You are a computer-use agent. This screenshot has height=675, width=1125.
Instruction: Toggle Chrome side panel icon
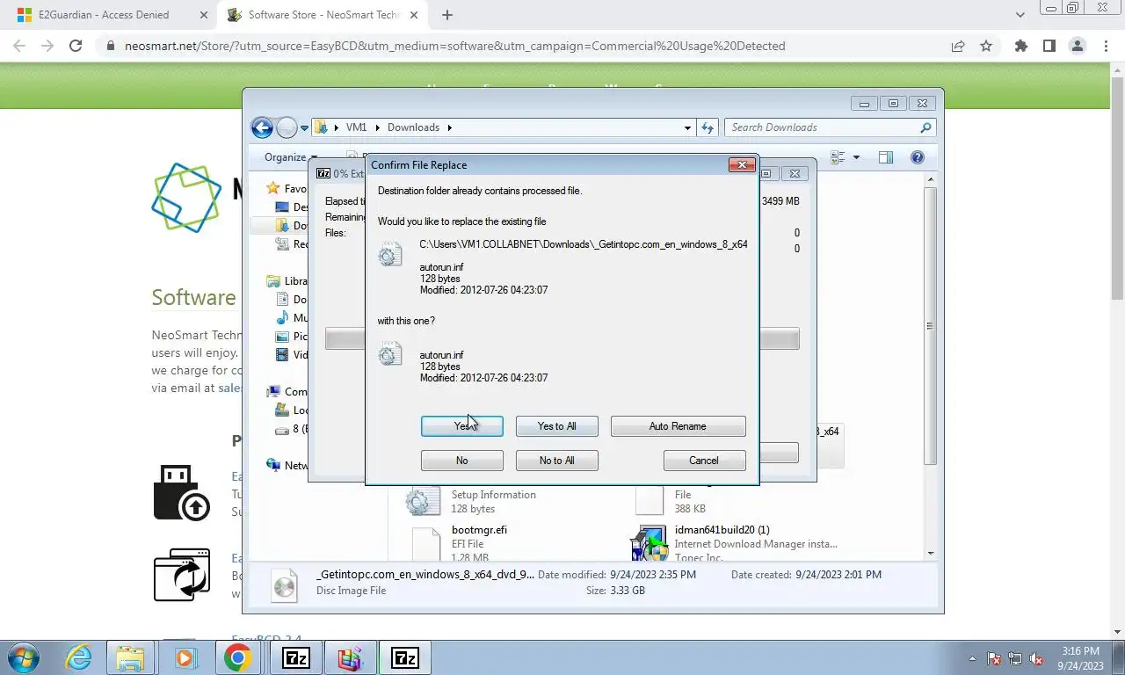point(1049,46)
